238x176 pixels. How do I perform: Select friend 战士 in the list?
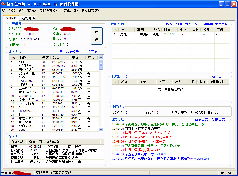22,62
